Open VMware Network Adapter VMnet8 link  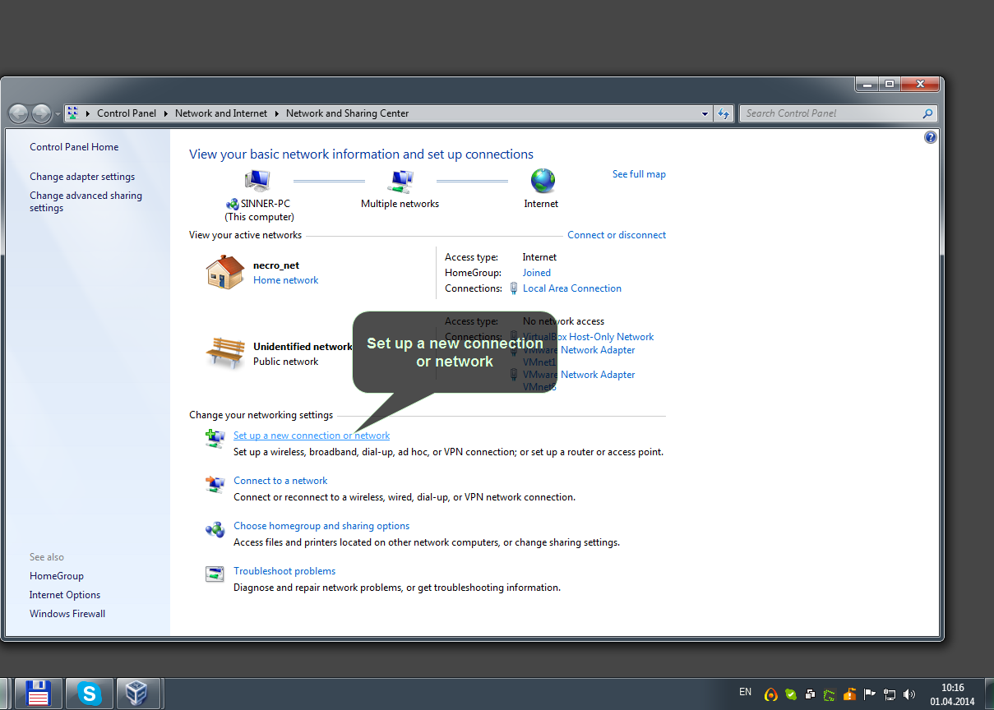tap(579, 380)
